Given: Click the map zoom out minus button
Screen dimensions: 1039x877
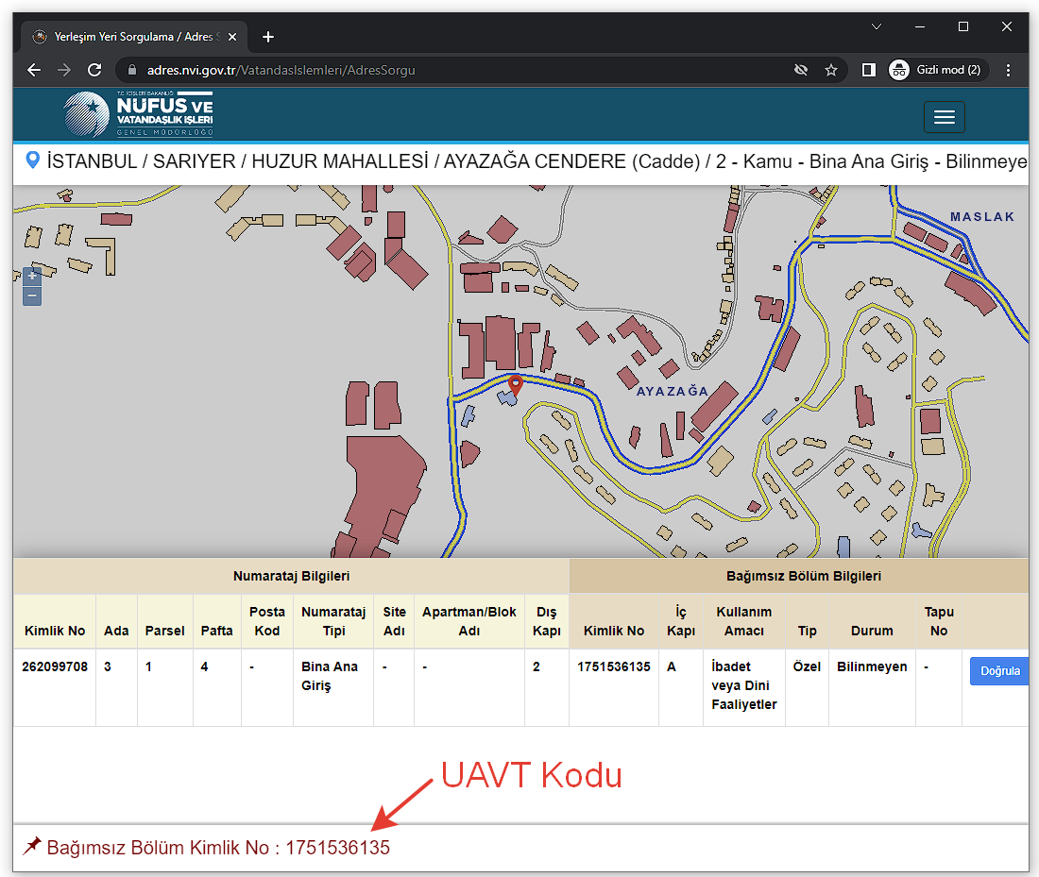Looking at the screenshot, I should [32, 296].
